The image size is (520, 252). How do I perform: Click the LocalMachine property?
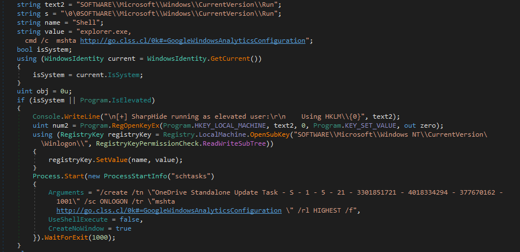coord(222,134)
